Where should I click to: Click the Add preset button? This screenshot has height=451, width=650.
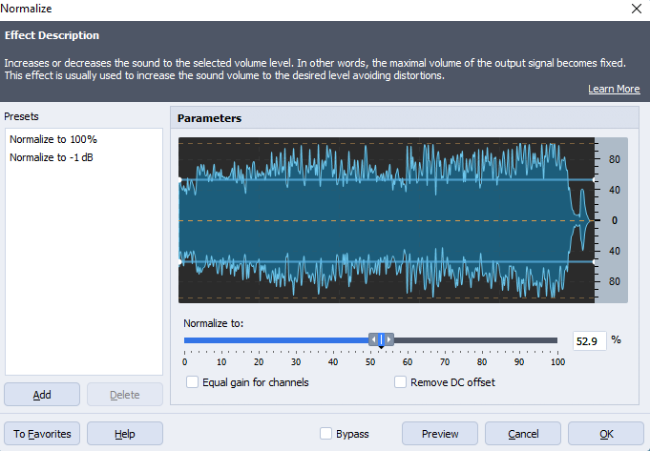(42, 395)
